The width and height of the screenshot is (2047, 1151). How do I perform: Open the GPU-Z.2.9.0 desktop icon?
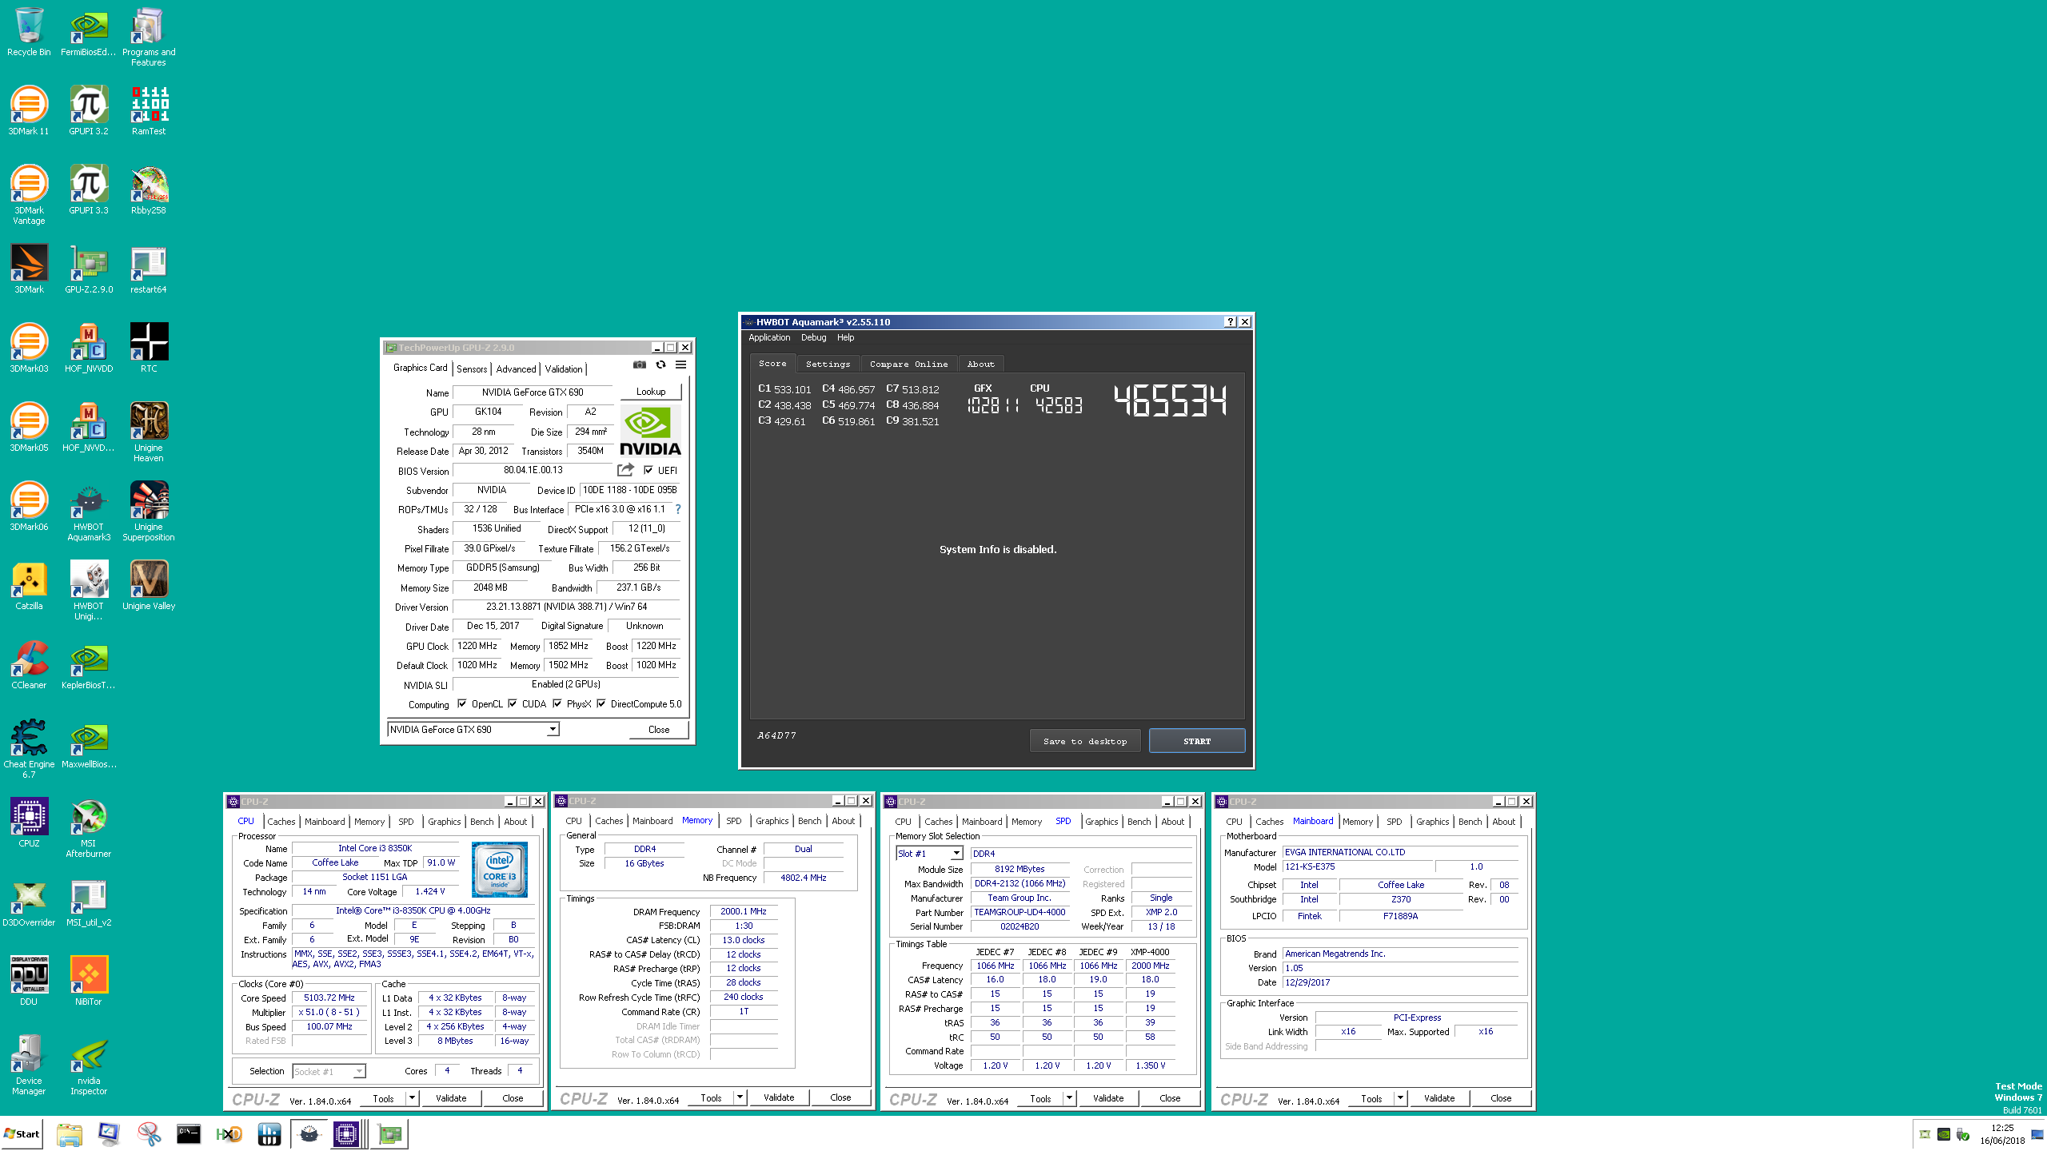pyautogui.click(x=89, y=269)
